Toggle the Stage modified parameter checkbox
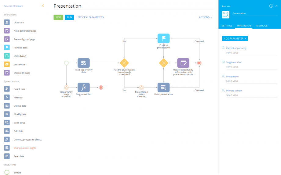Image resolution: width=281 pixels, height=175 pixels. coord(223,62)
